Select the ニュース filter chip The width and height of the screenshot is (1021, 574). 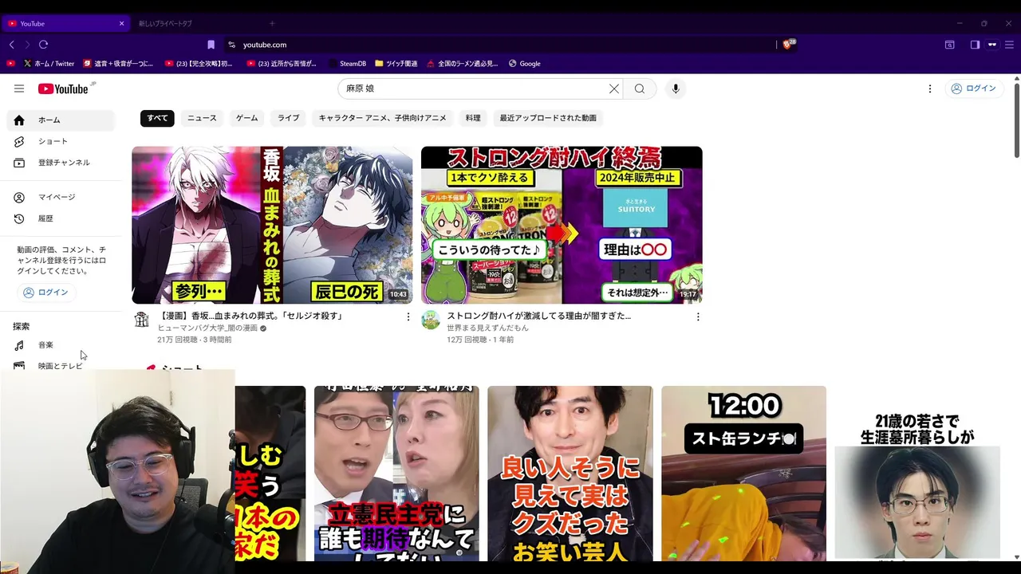[x=202, y=118]
